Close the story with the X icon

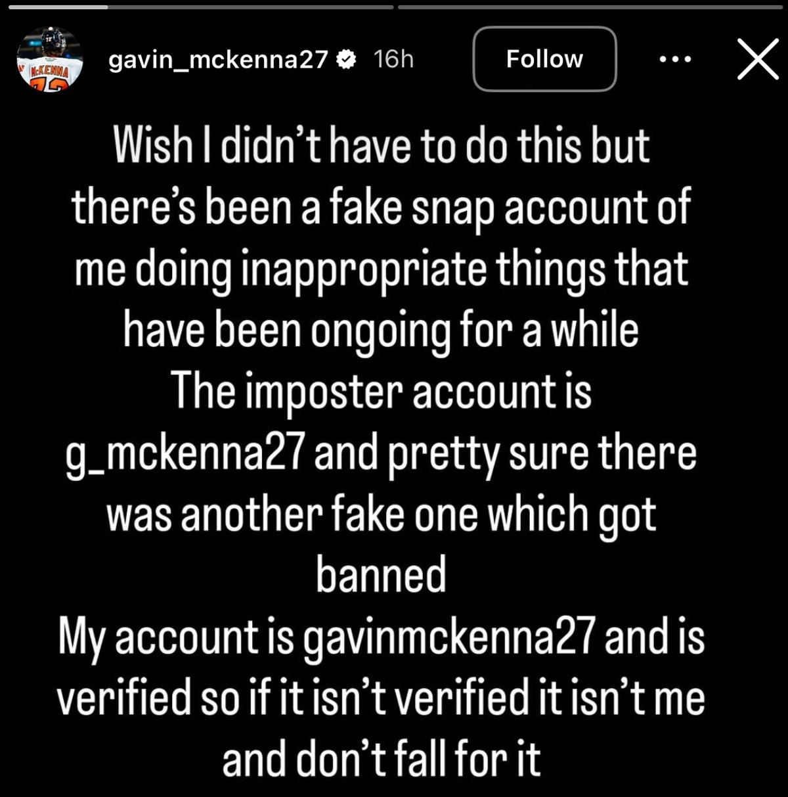[758, 59]
